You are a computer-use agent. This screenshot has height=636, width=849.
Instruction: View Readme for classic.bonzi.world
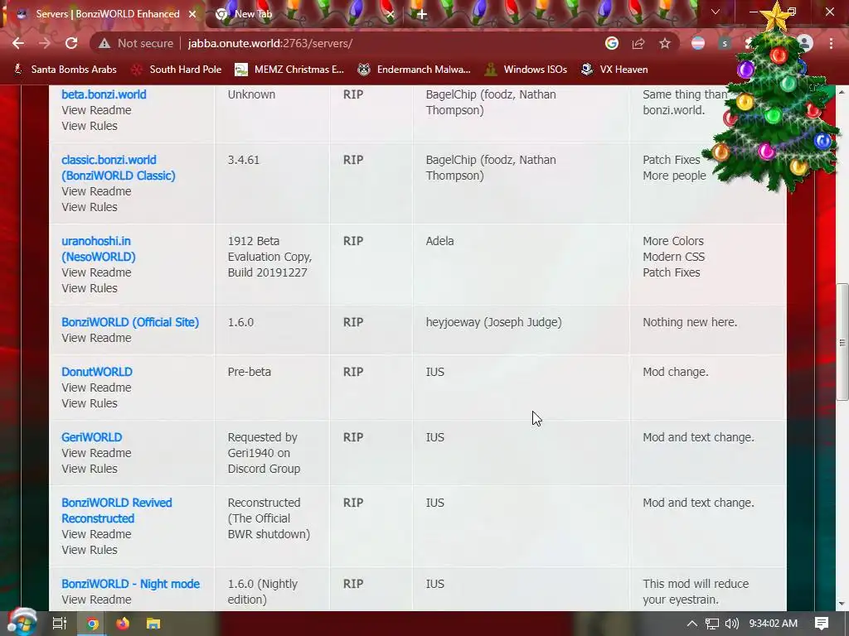96,191
